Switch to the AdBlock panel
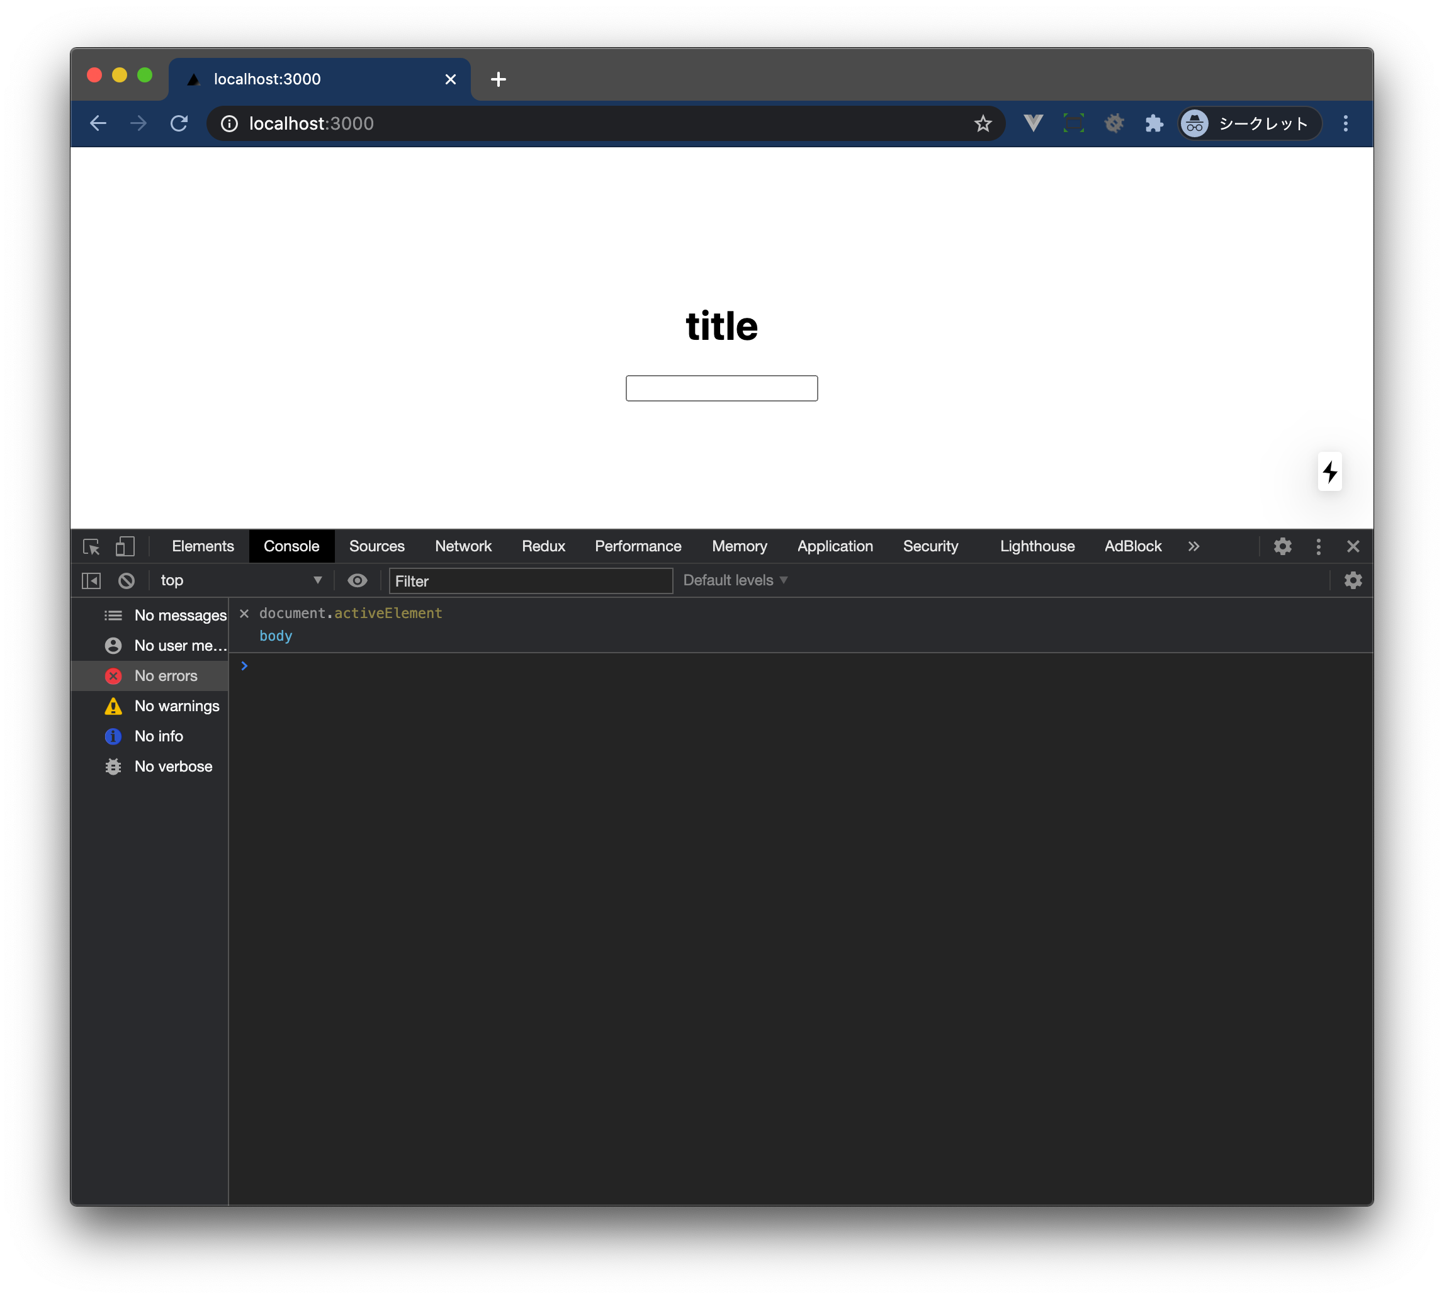 pos(1133,547)
